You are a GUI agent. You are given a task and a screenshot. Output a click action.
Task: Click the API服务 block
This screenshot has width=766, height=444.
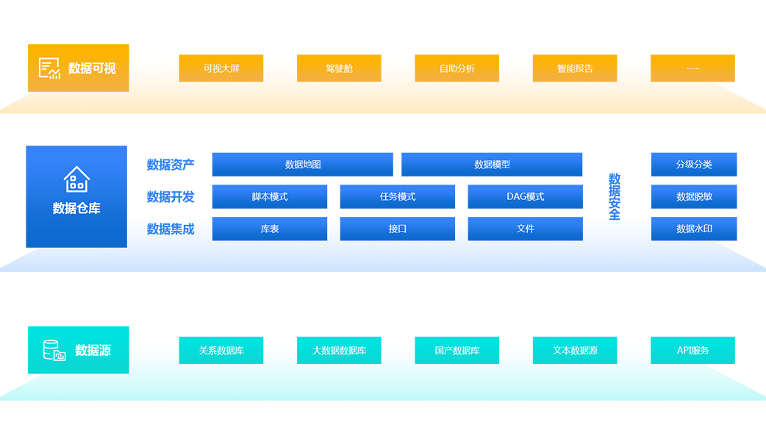tap(692, 351)
